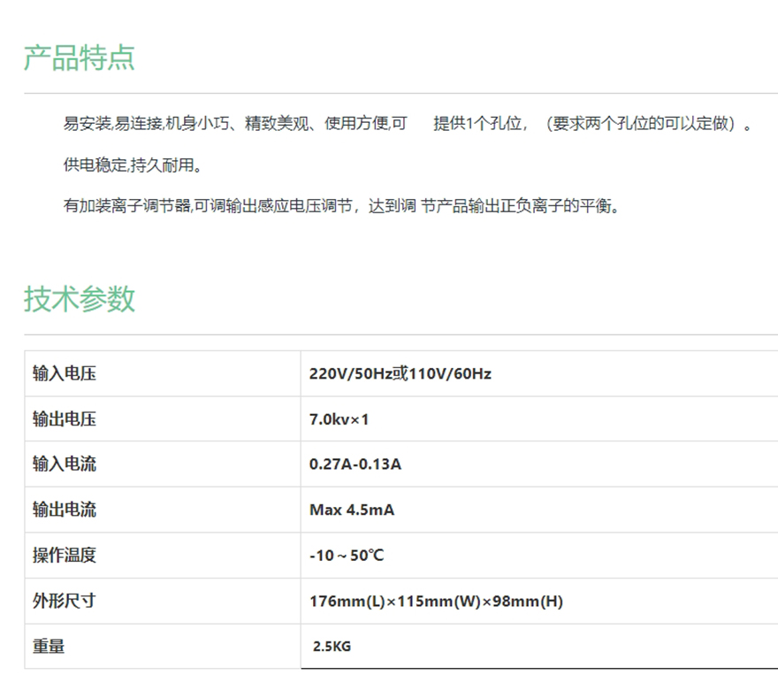Click the 要求两个孔位的可以定做 note in parentheses
The height and width of the screenshot is (675, 778).
coord(644,124)
